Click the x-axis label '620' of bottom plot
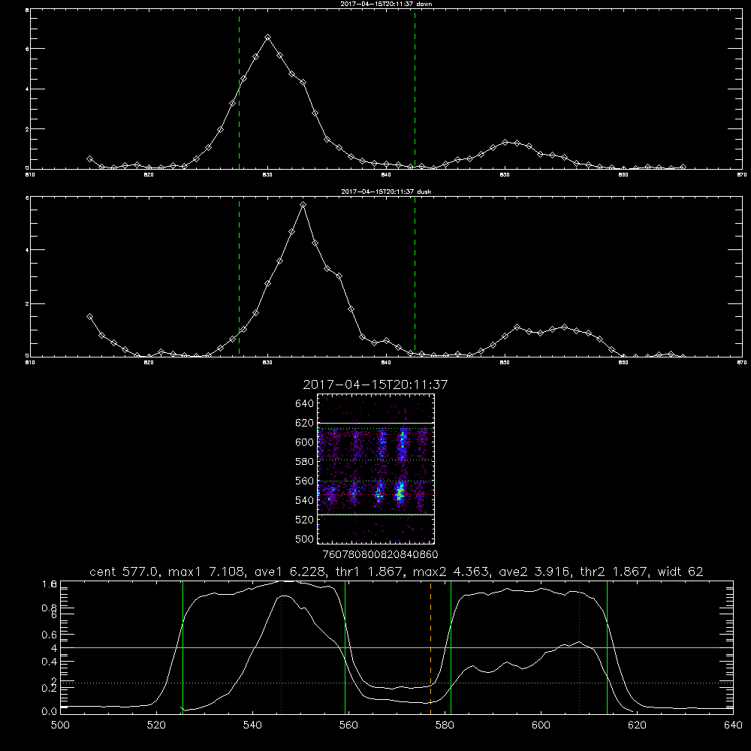751x751 pixels. [637, 725]
